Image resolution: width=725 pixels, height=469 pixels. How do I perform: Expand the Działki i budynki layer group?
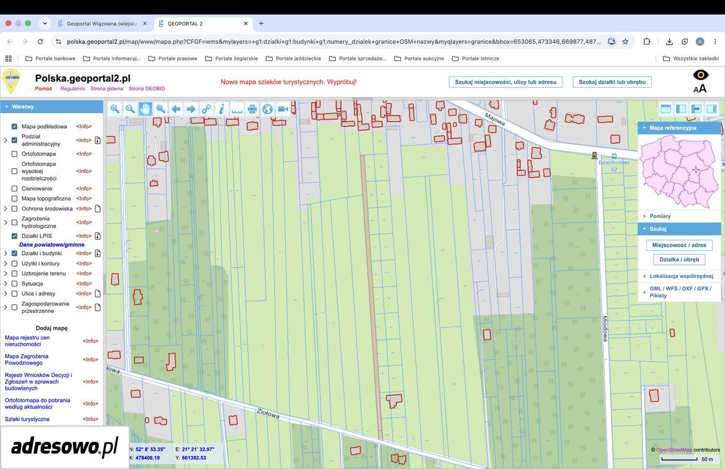[x=6, y=253]
